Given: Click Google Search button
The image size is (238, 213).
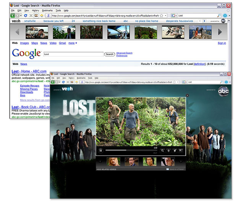Looking at the screenshot, I should click(x=110, y=54).
